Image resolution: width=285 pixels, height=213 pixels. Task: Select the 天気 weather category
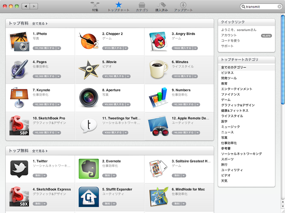pyautogui.click(x=224, y=181)
